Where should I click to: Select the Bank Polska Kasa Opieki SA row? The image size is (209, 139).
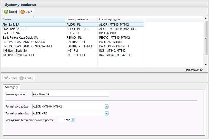pyautogui.click(x=72, y=38)
